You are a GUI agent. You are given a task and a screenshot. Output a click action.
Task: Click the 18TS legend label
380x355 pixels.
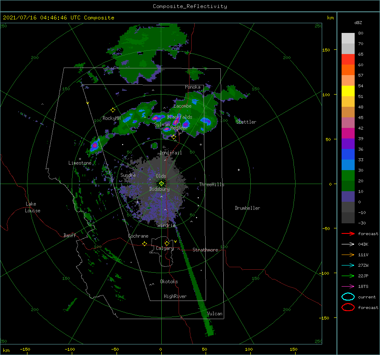coord(363,286)
